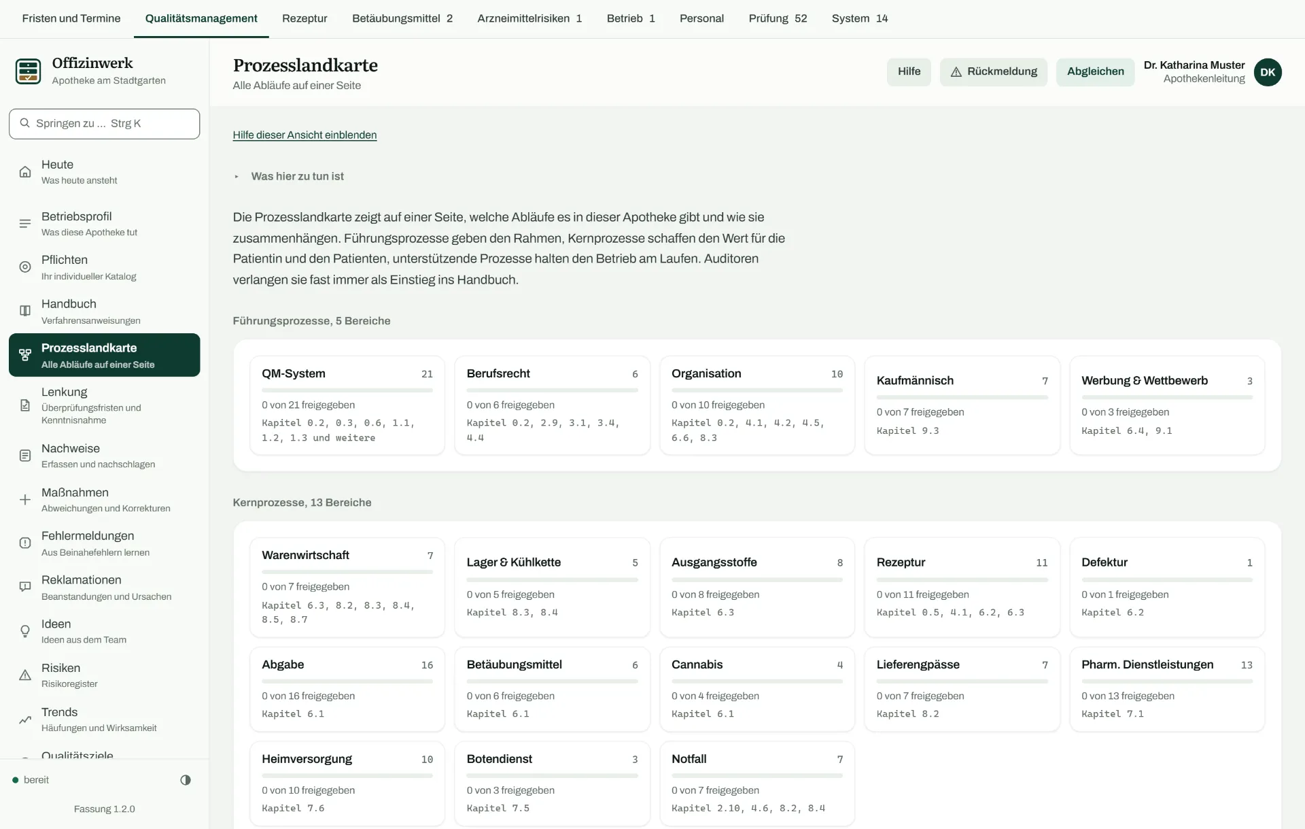
Task: Open the Fristen und Termine tab
Action: click(71, 18)
